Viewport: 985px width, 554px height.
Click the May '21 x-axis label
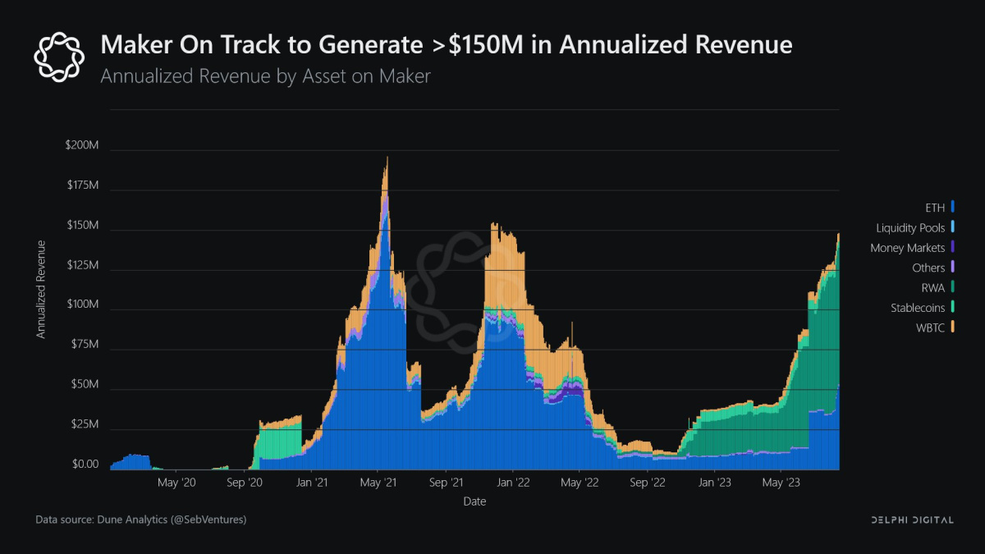click(x=378, y=483)
